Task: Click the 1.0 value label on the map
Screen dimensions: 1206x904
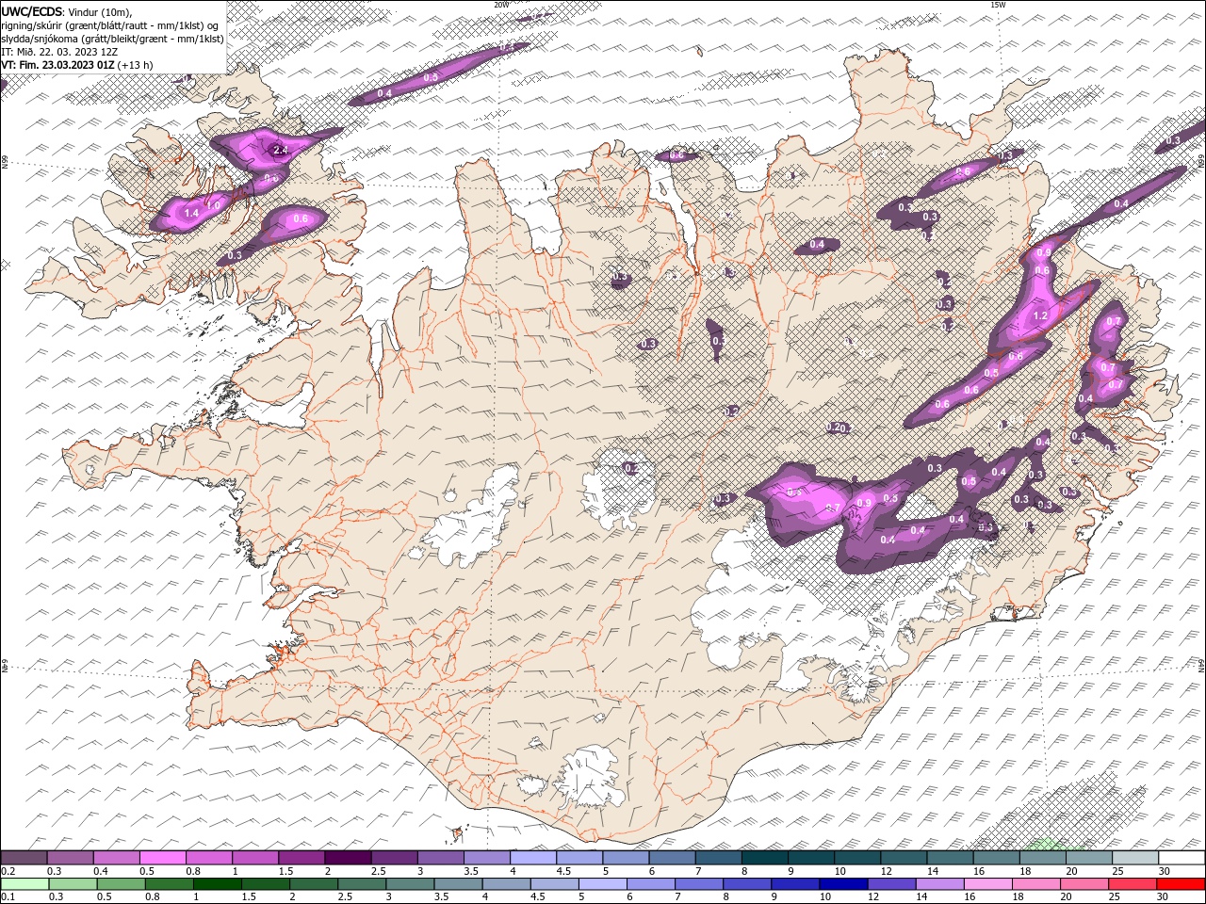Action: (214, 205)
